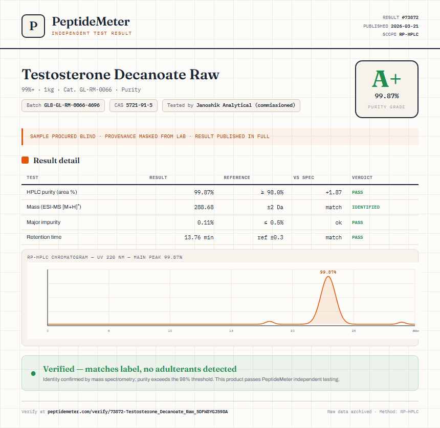This screenshot has height=428, width=440.
Task: Click the Batch GLB-GL-RM-0066-4696 chip
Action: pos(63,105)
